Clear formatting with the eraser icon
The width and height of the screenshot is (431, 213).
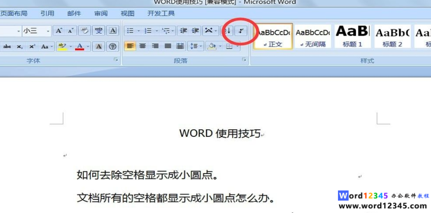[84, 31]
